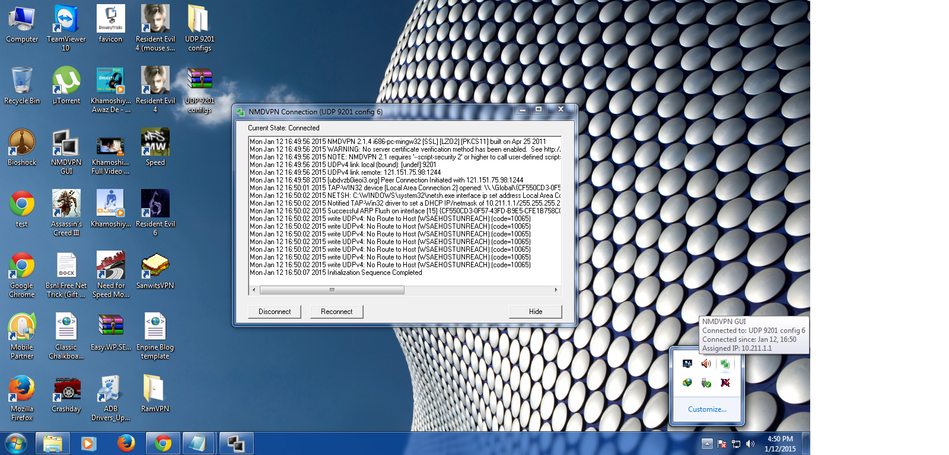Disconnect the NMDVPN connection
Viewport: 949px width, 455px height.
[275, 312]
